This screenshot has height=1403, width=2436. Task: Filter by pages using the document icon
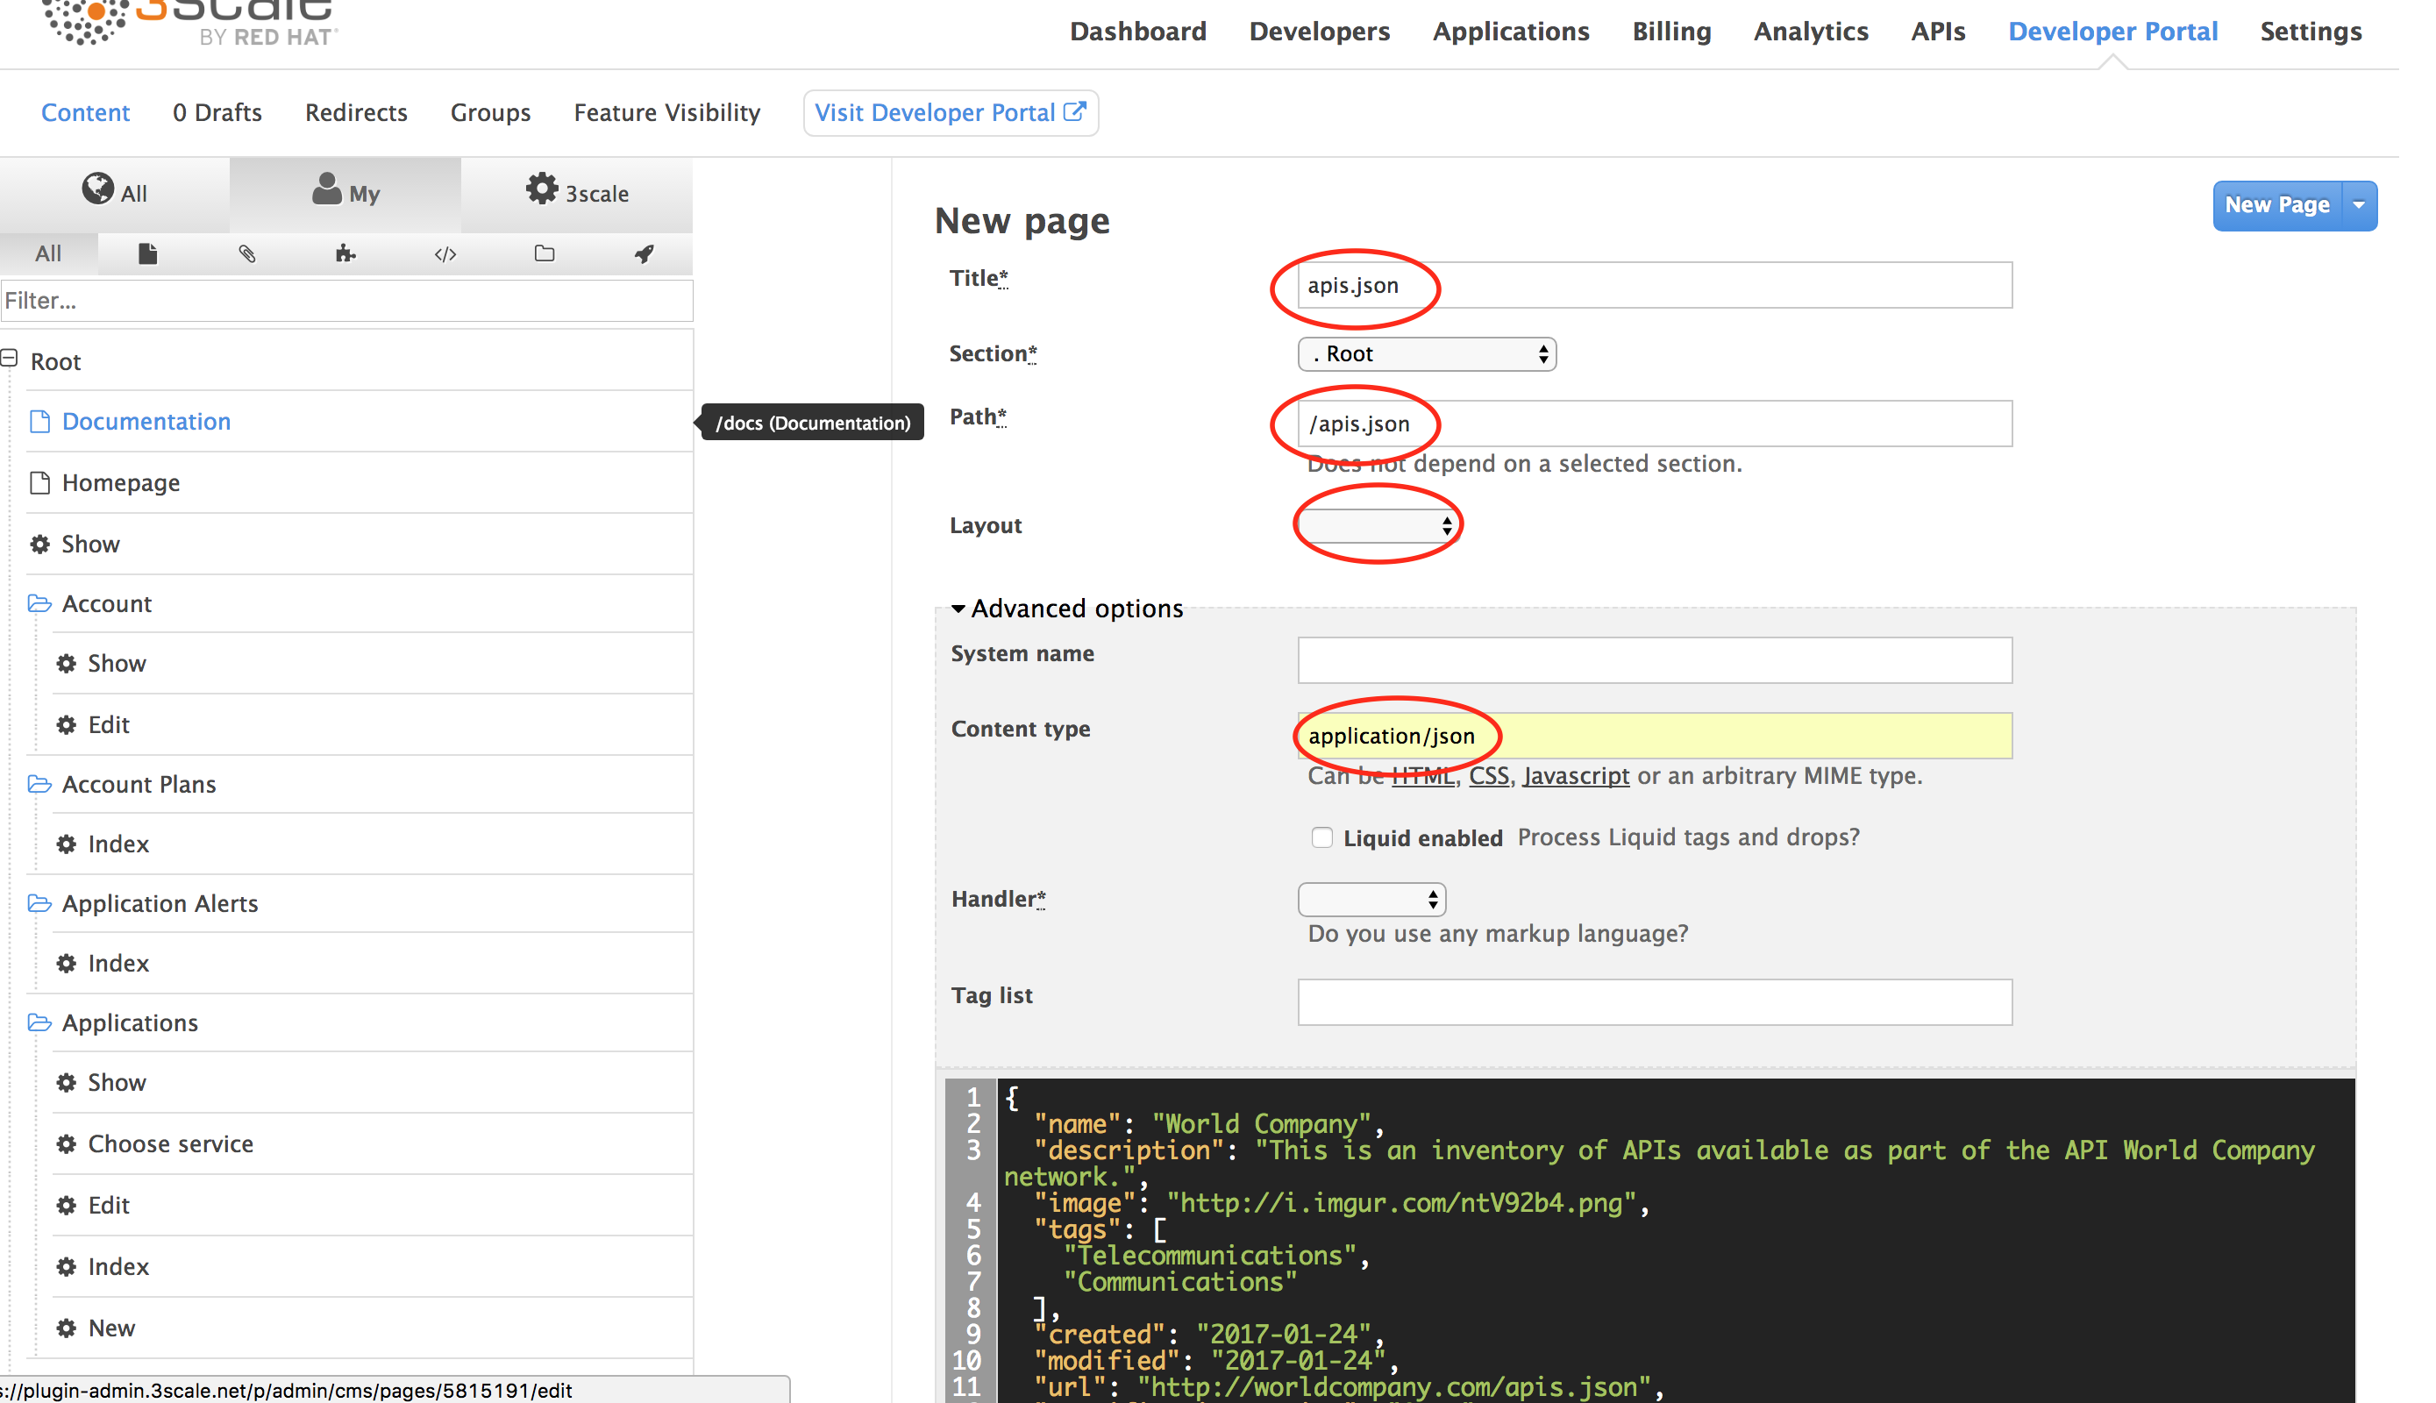pyautogui.click(x=147, y=253)
